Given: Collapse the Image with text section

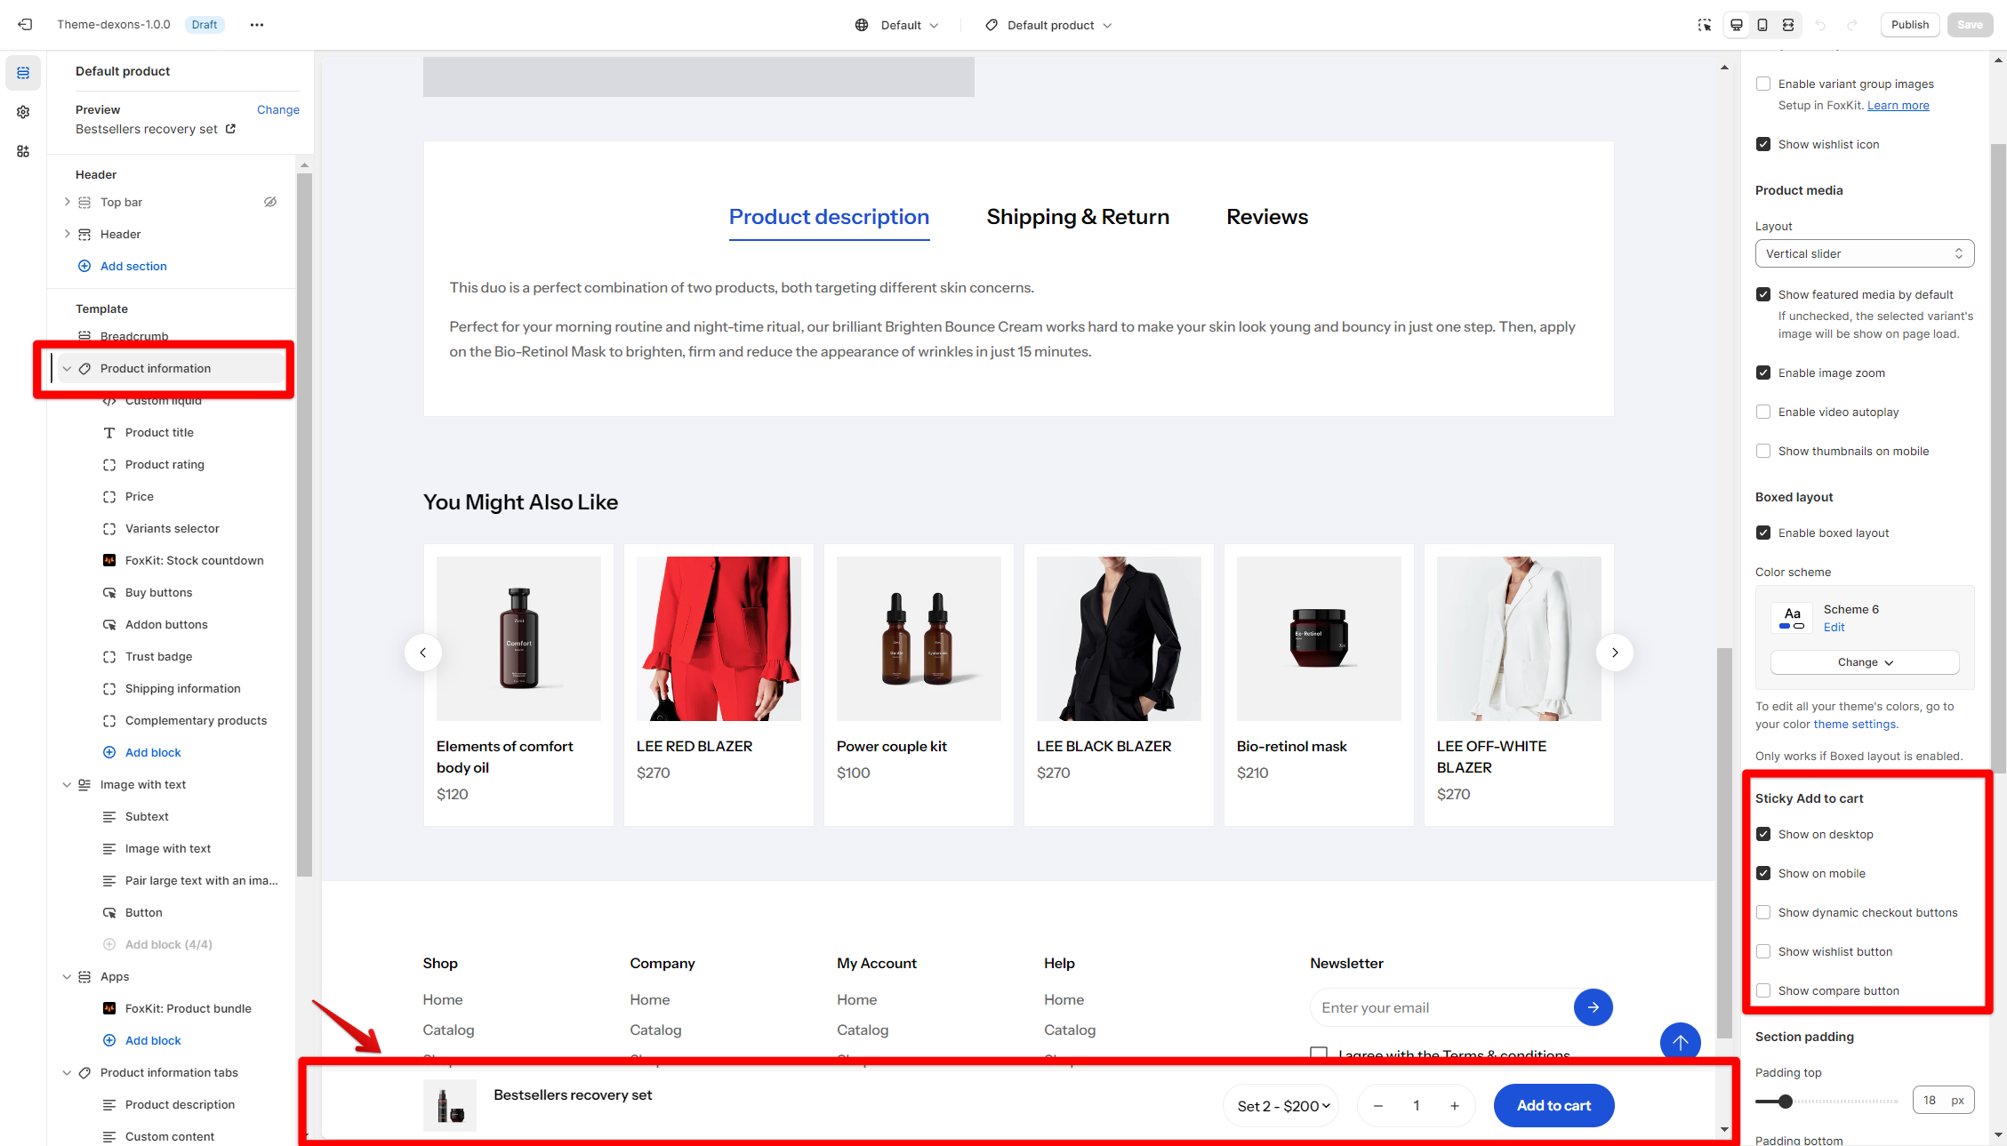Looking at the screenshot, I should click(67, 784).
